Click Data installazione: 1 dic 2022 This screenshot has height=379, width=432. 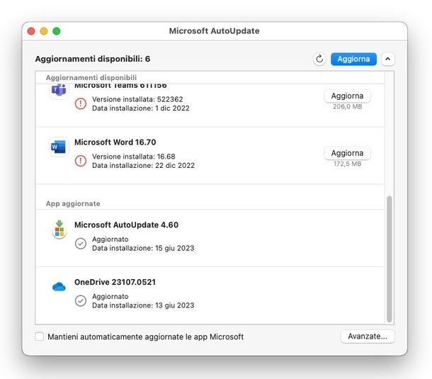coord(141,108)
